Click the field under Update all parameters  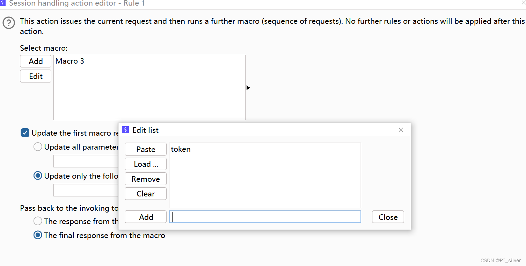click(86, 161)
